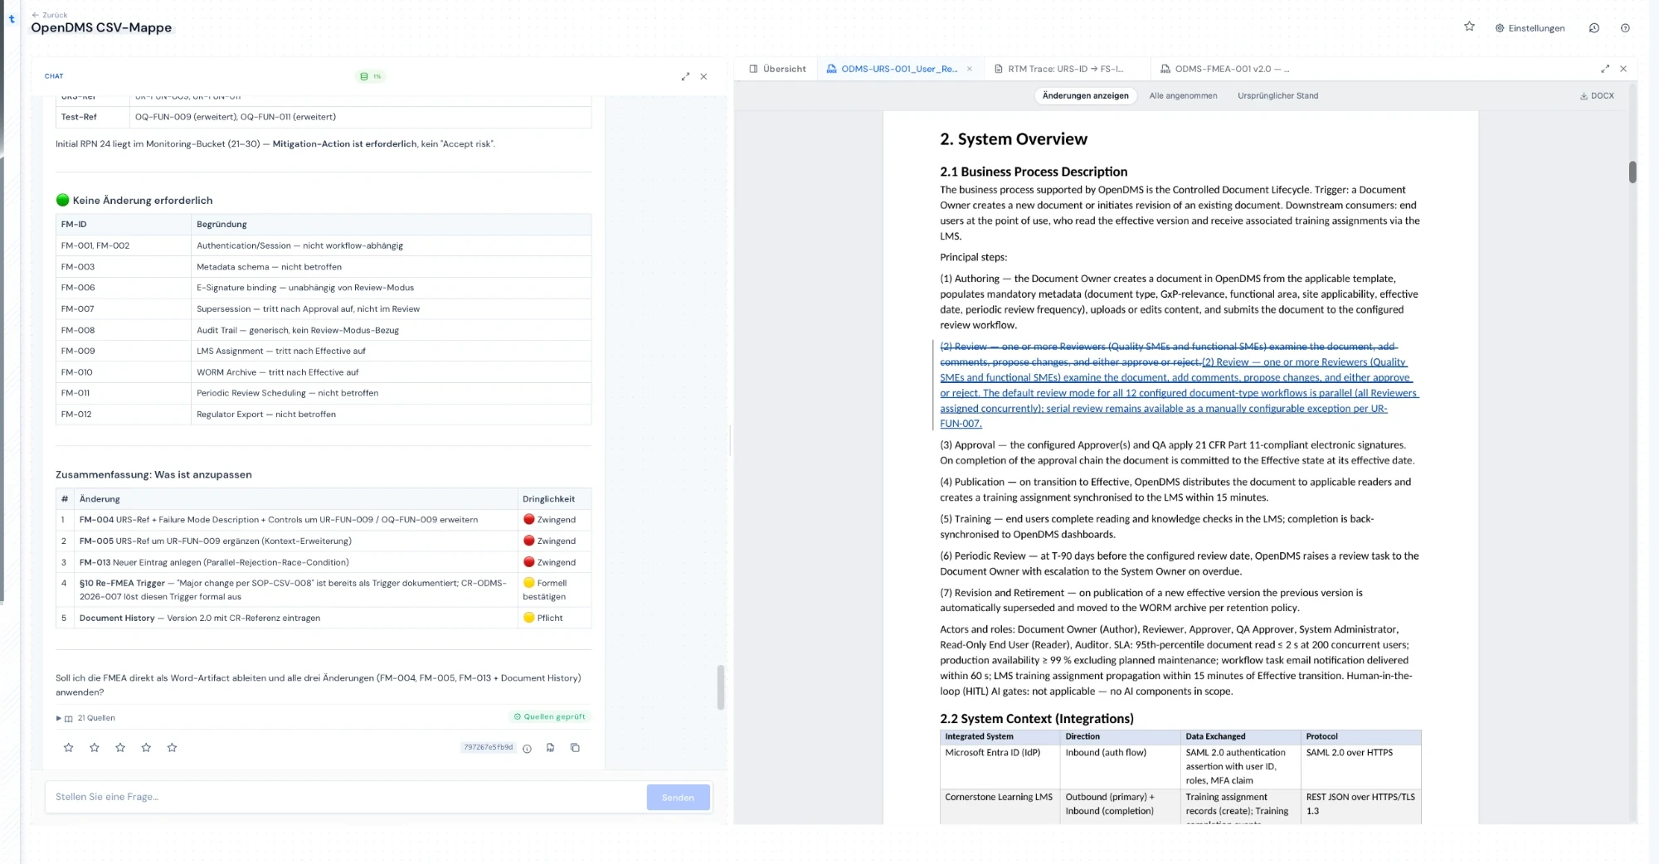Click the Quellen geprüft badge
This screenshot has height=864, width=1659.
[549, 716]
